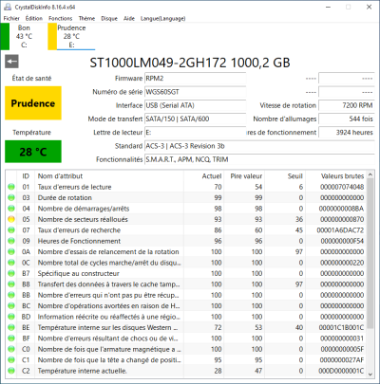The width and height of the screenshot is (380, 384).
Task: Click raw value 000D0000001C in C2 row
Action: [341, 371]
